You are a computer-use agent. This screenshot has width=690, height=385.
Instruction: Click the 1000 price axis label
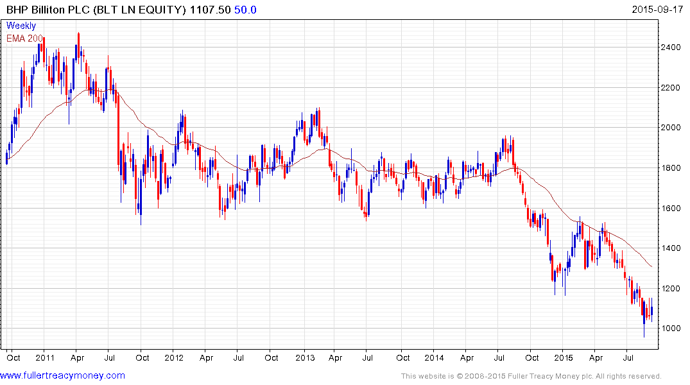pyautogui.click(x=671, y=329)
